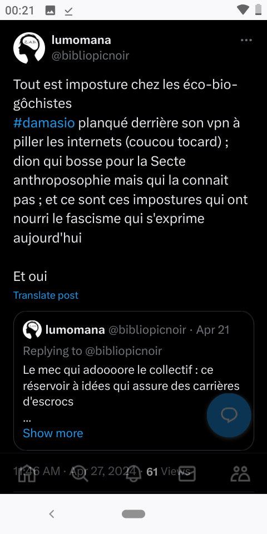Tap the lumomana display name at top
This screenshot has width=267, height=534.
(x=81, y=40)
